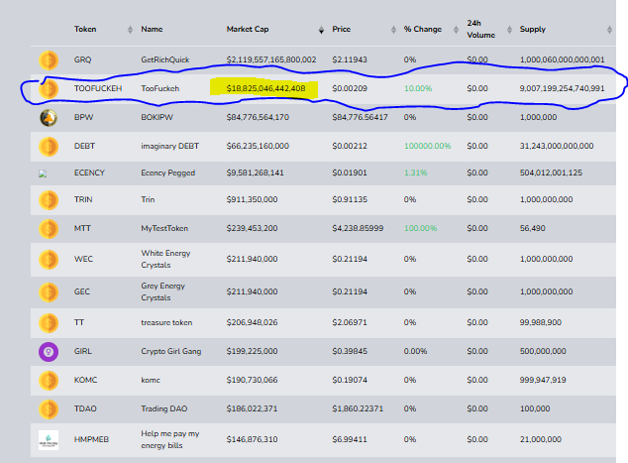
Task: Click the price $0.39845
Action: (x=350, y=351)
